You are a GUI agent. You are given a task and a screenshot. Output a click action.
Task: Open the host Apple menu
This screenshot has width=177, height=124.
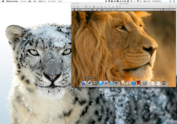pos(3,1)
